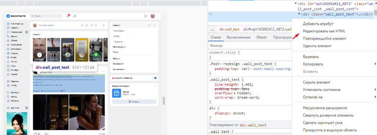Choose Сделать скриншот узла from the context menu
Viewport: 377px width, 135px height.
pyautogui.click(x=323, y=123)
